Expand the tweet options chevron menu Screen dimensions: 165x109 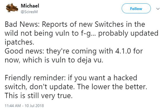(158, 9)
